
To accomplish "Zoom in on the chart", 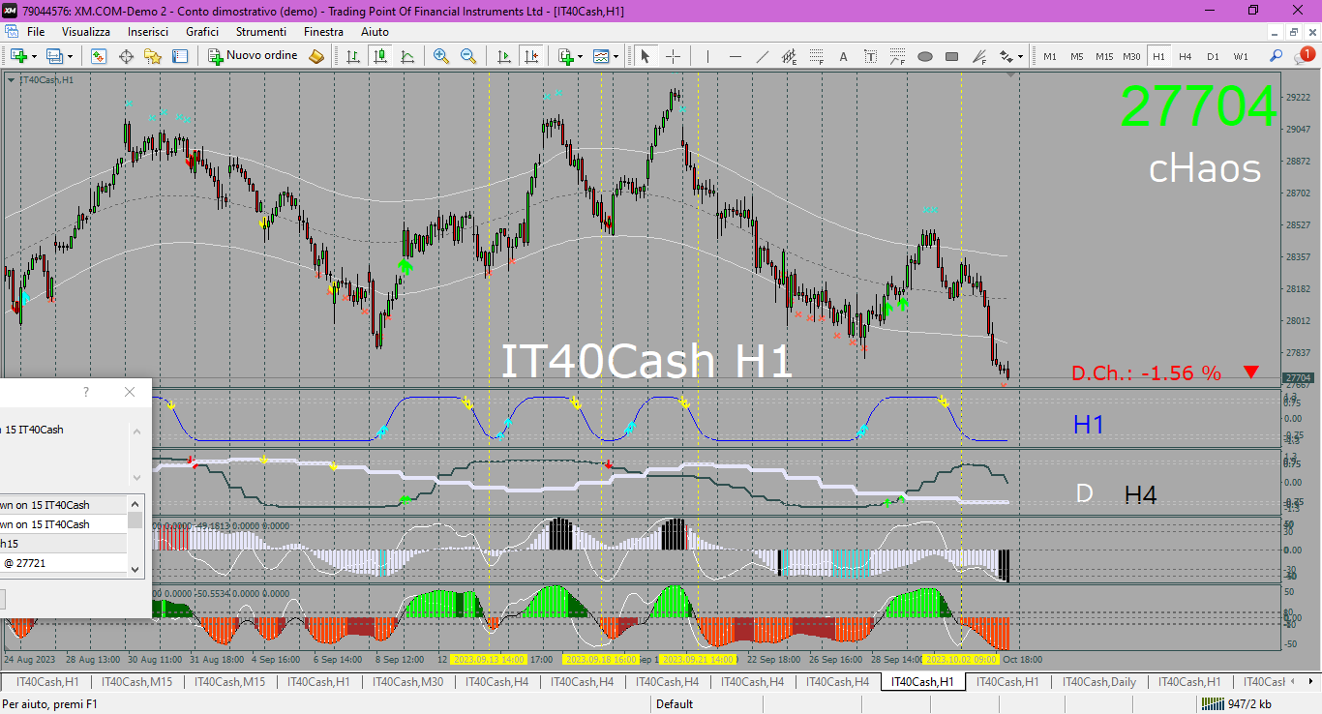I will click(x=441, y=56).
